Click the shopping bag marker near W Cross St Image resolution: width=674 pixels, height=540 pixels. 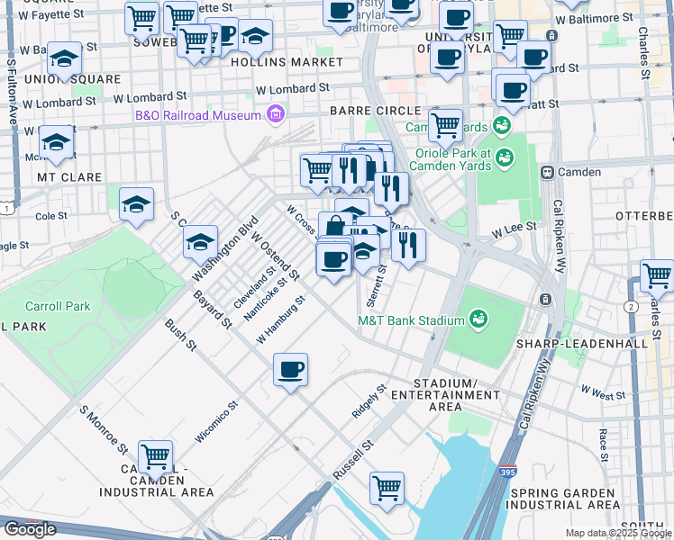coord(335,224)
